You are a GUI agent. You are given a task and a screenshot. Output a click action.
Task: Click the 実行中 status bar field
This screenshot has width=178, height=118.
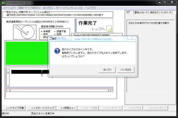tap(16, 114)
